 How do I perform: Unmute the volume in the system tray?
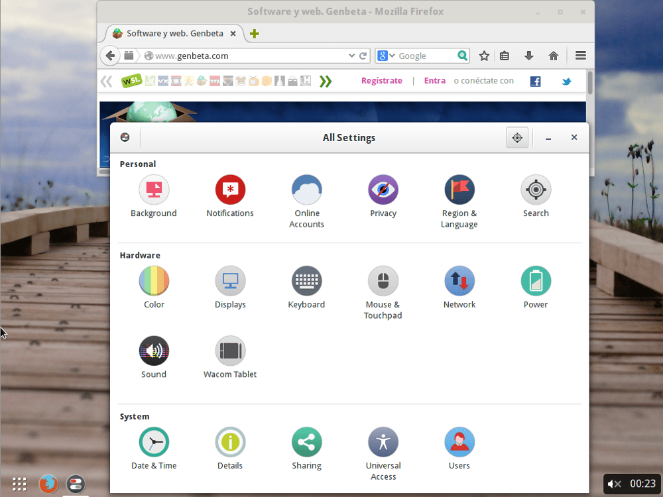coord(614,484)
